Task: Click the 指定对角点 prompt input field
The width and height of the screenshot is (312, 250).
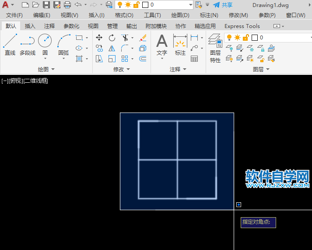Action: (x=258, y=222)
